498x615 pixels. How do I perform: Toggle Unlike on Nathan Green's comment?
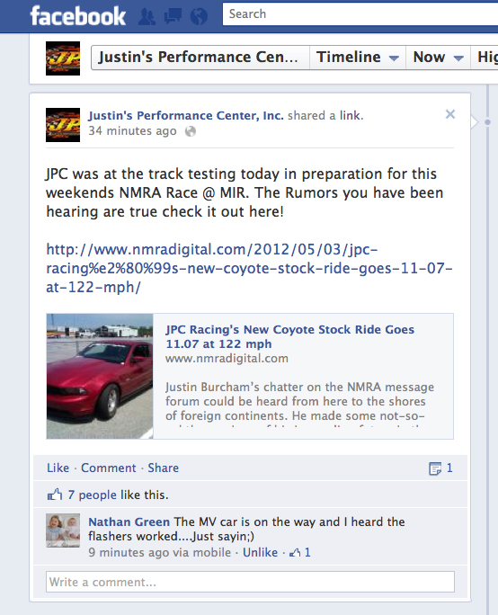(x=260, y=552)
